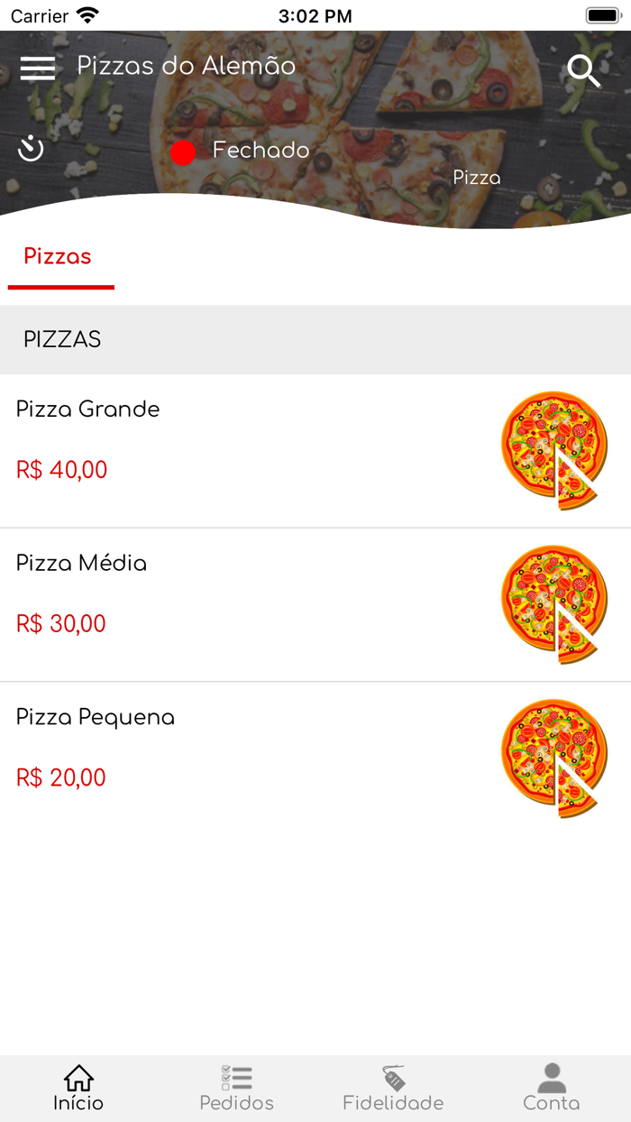Switch to the Pizzas tab

[58, 257]
